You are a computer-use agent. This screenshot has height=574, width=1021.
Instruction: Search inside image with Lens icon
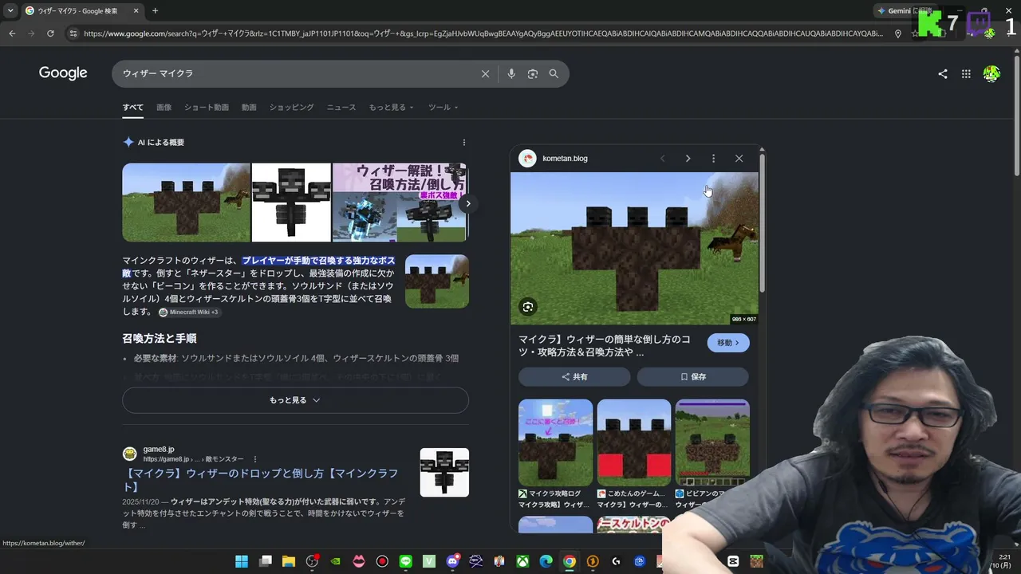coord(528,307)
